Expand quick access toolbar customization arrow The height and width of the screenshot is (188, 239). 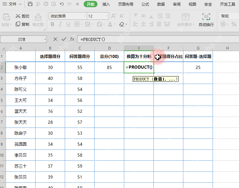[x=77, y=4]
